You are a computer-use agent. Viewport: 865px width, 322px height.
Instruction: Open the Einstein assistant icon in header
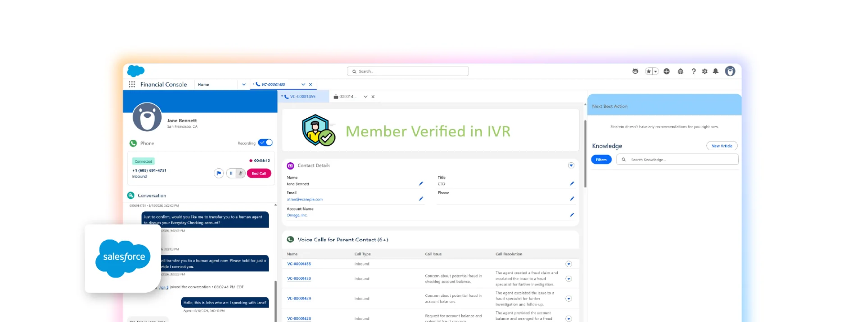635,72
